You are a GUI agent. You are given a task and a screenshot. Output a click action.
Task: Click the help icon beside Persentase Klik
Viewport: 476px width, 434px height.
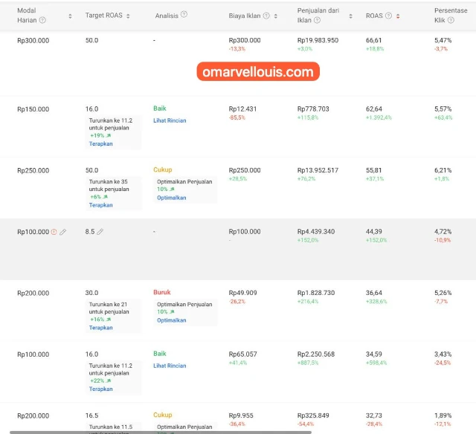(450, 20)
